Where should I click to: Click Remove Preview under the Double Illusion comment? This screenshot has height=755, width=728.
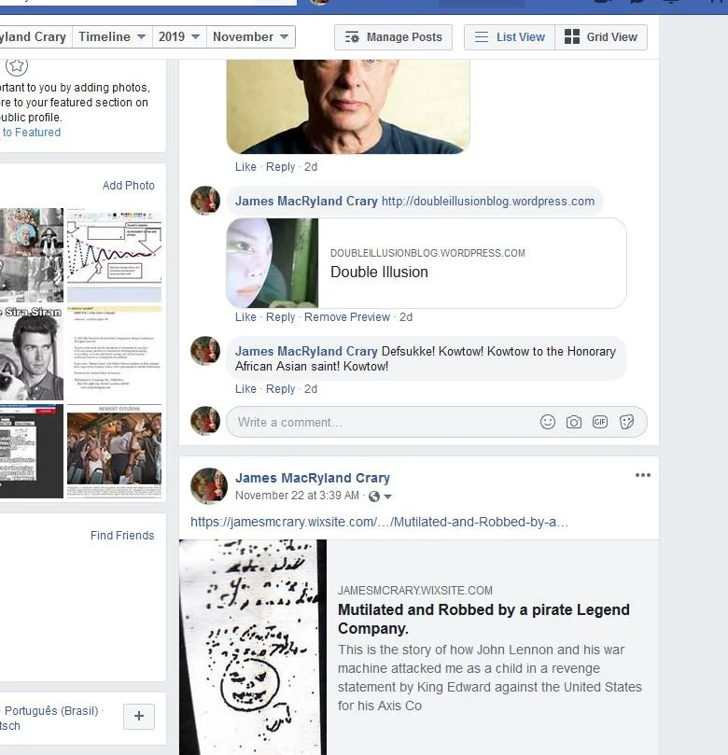coord(346,317)
